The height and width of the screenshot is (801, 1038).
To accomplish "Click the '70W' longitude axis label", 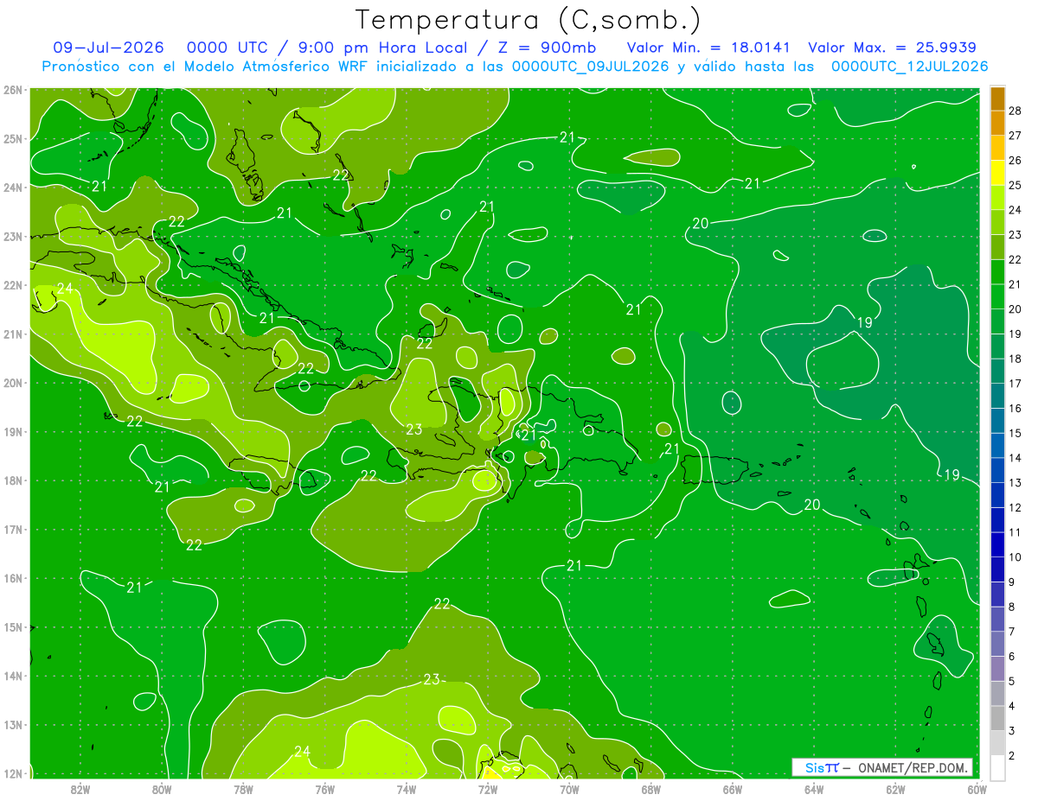I will coord(569,789).
